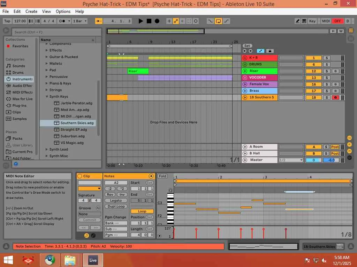Open the clip color dropdown

pyautogui.click(x=90, y=188)
